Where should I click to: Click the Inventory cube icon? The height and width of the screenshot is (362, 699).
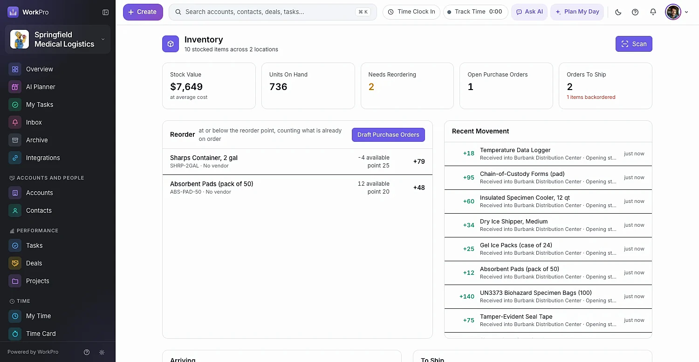171,44
